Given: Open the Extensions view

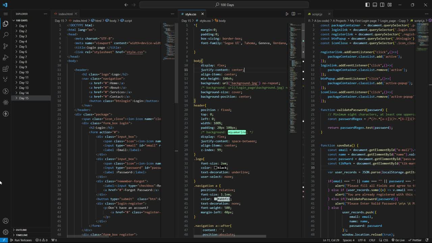Looking at the screenshot, I should (x=5, y=69).
